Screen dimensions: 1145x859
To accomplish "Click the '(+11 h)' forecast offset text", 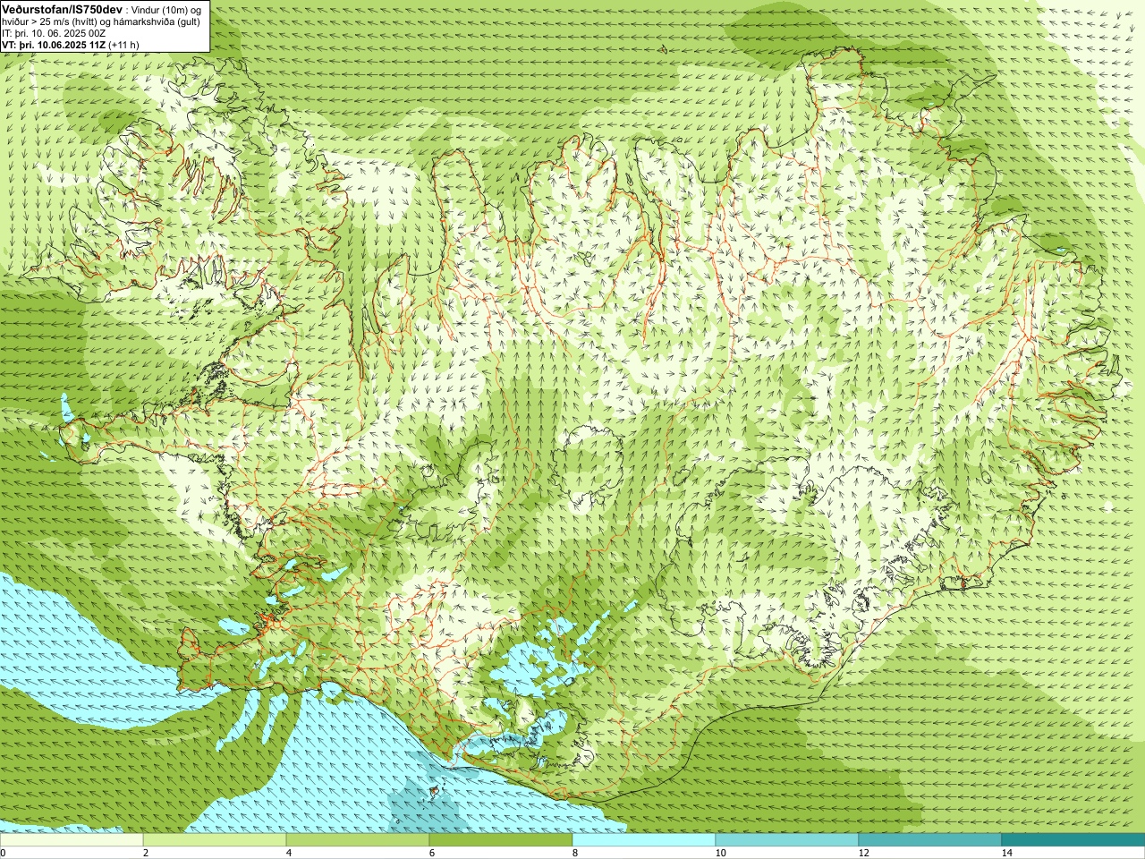I will coord(123,45).
